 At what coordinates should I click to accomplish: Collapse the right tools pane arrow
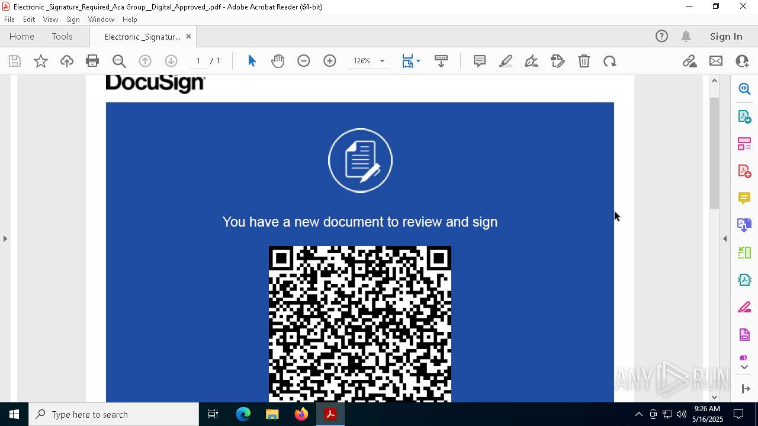click(725, 238)
